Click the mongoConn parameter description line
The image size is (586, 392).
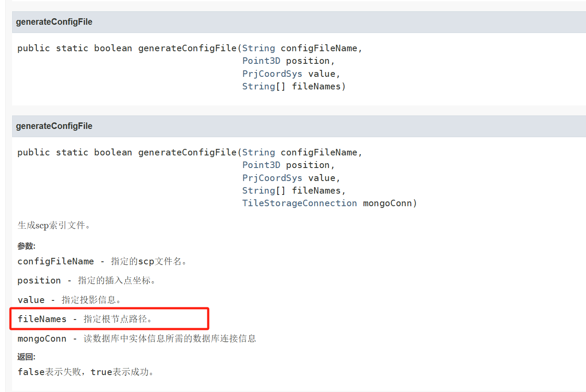pyautogui.click(x=137, y=339)
